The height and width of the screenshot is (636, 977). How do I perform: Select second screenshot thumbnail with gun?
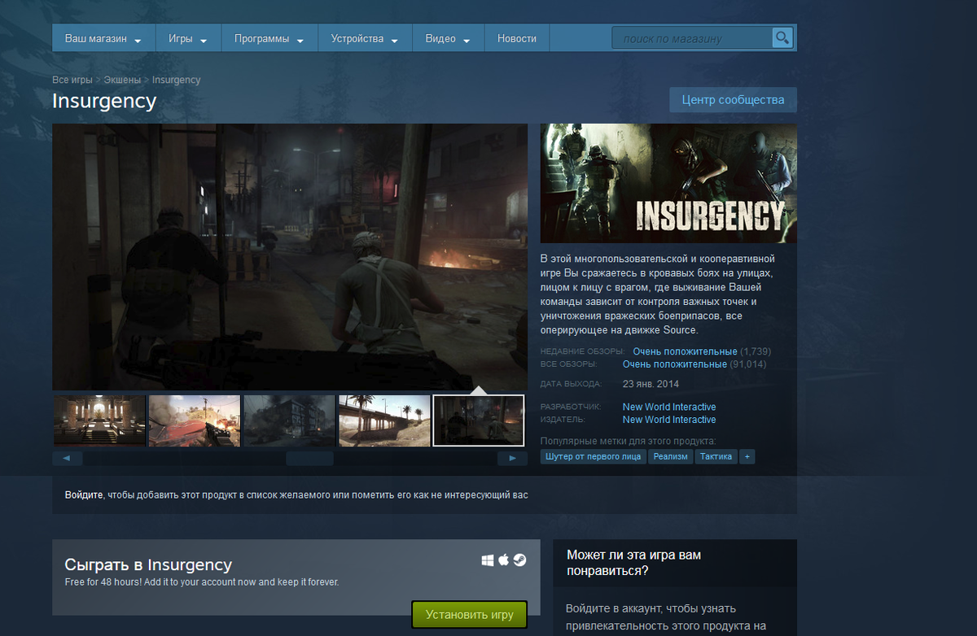(194, 420)
